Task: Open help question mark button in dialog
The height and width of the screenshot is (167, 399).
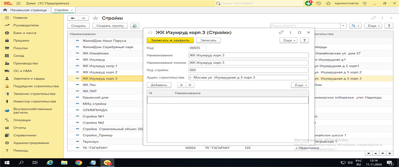Action: pos(304,40)
